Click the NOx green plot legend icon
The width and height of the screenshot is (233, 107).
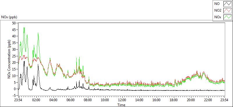pos(228,17)
